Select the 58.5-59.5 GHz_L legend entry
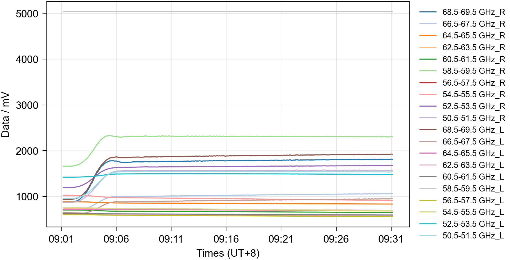 click(473, 189)
